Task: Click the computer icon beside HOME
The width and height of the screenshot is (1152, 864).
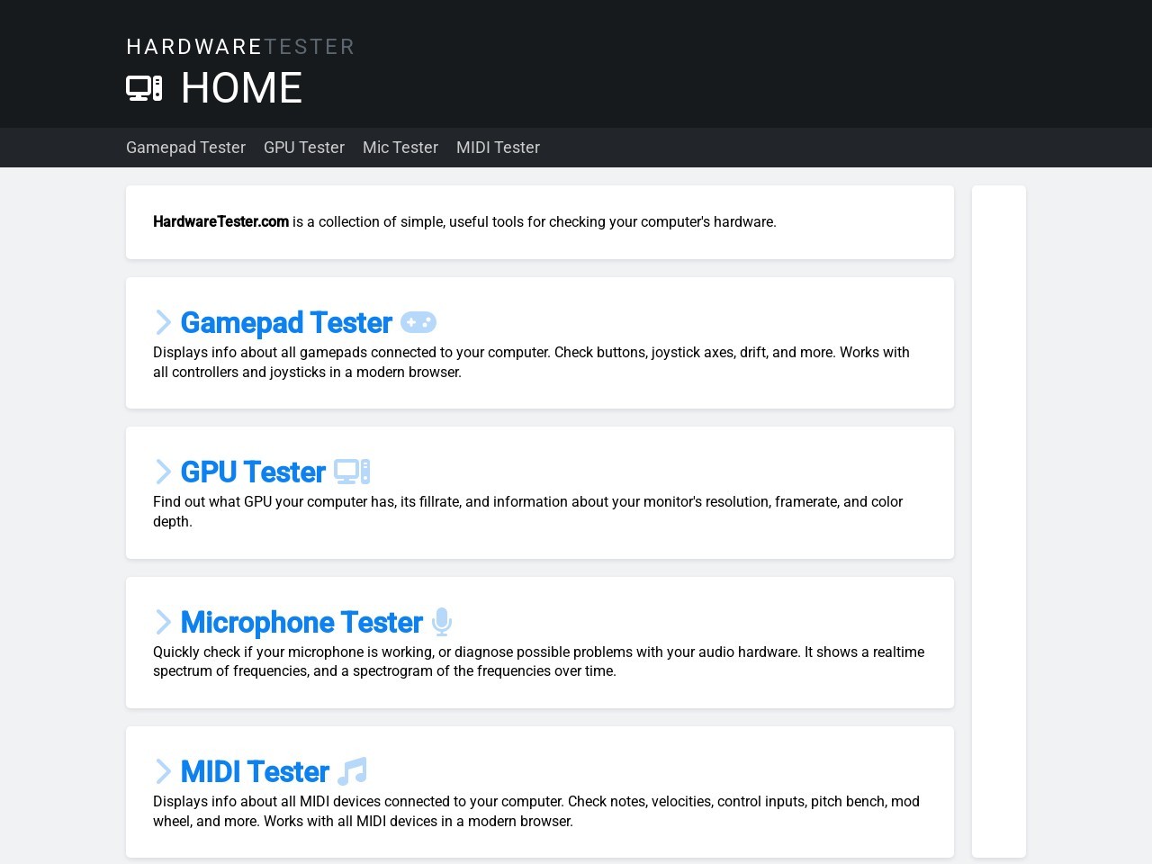Action: click(x=144, y=88)
